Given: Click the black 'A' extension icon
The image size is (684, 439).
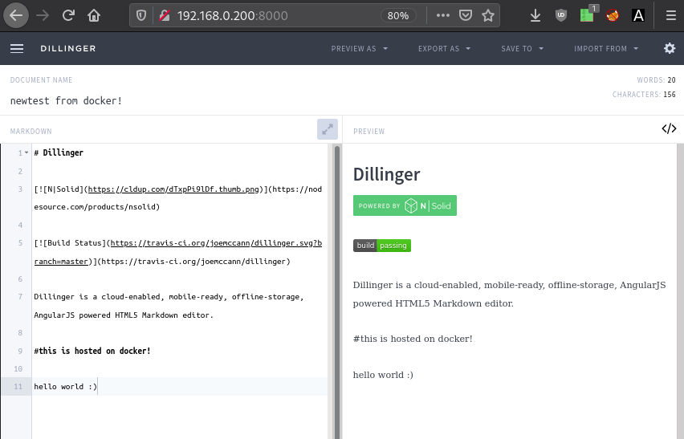Looking at the screenshot, I should 638,16.
